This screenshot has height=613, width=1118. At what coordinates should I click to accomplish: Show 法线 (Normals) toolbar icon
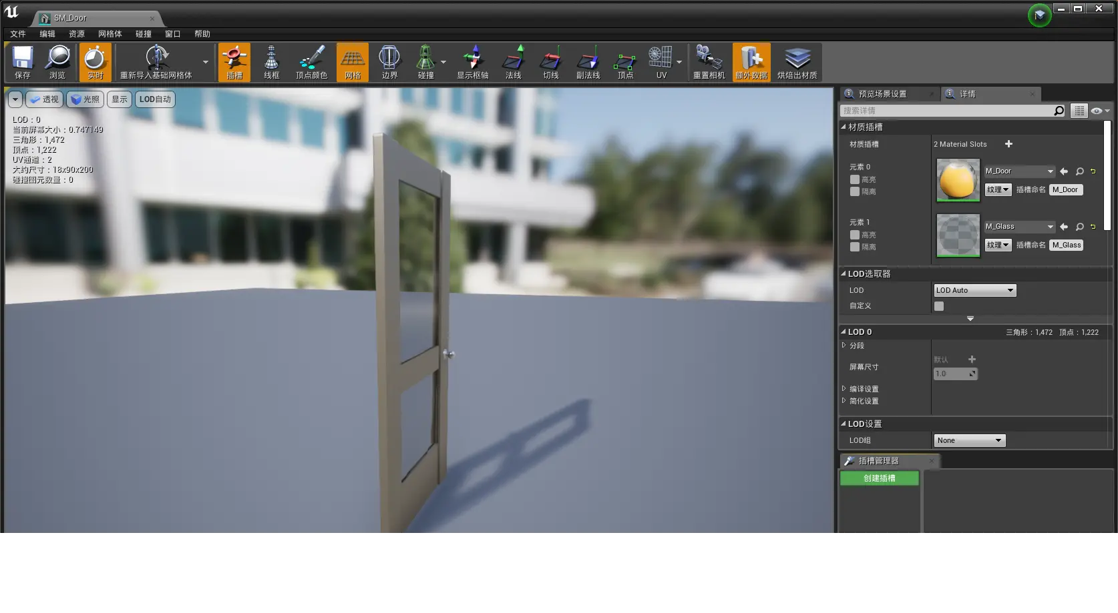(x=514, y=63)
